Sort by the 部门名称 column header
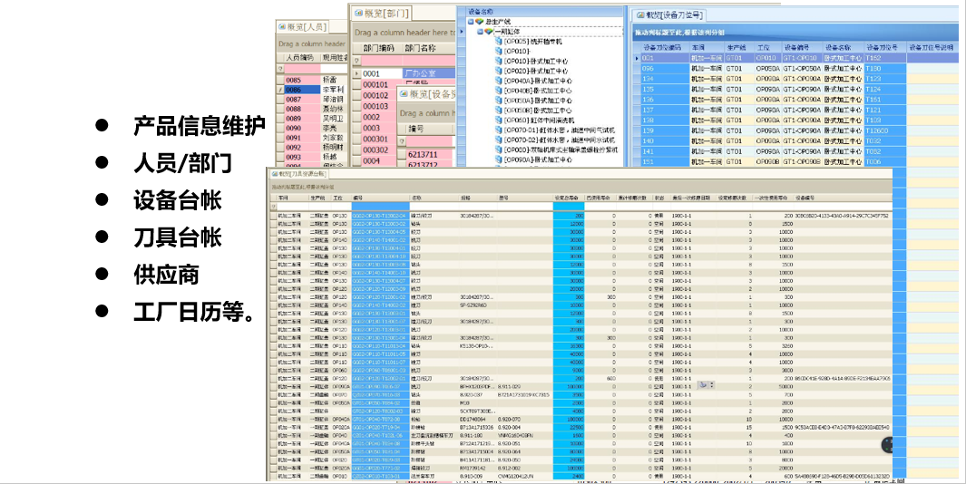966x484 pixels. [x=420, y=48]
